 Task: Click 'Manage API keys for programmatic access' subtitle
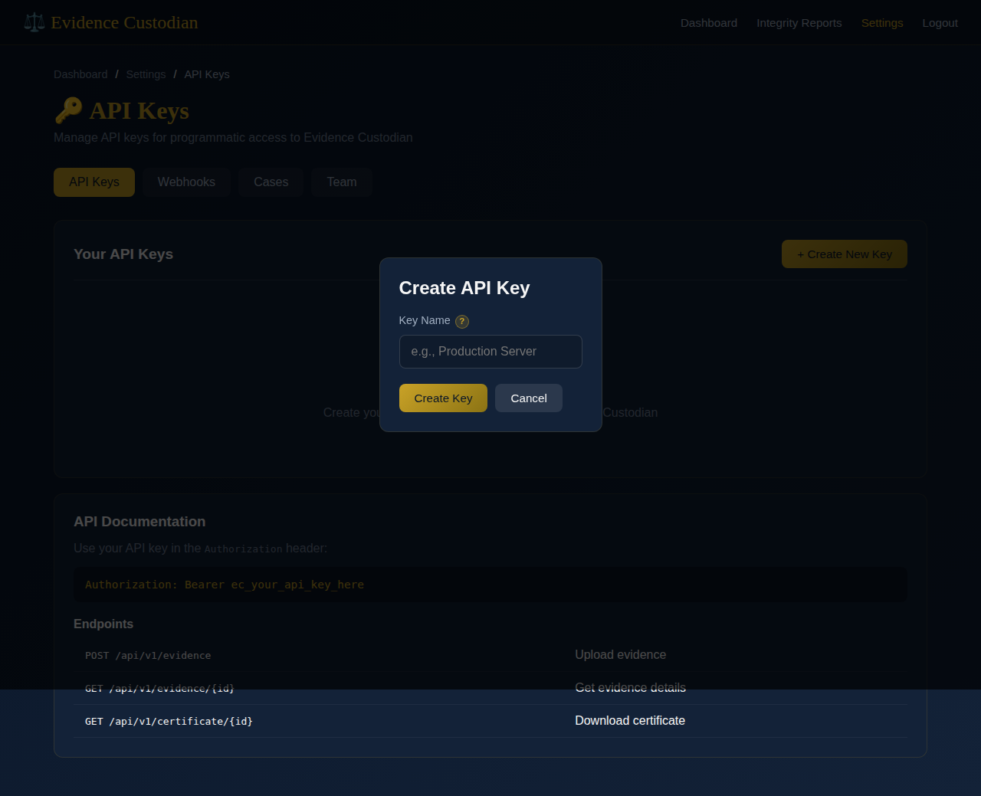[233, 138]
